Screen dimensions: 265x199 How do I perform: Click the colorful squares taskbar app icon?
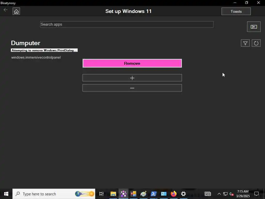133,194
